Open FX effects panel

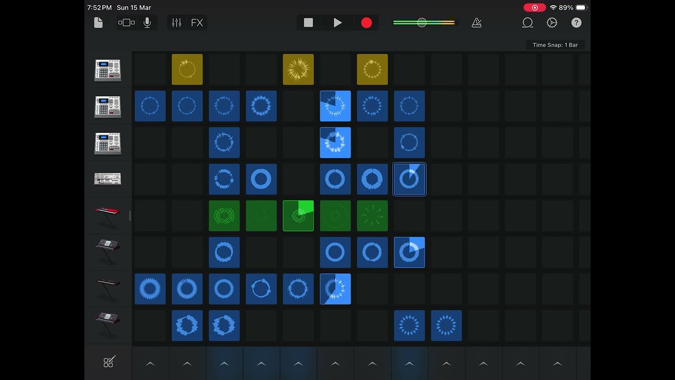click(x=197, y=23)
